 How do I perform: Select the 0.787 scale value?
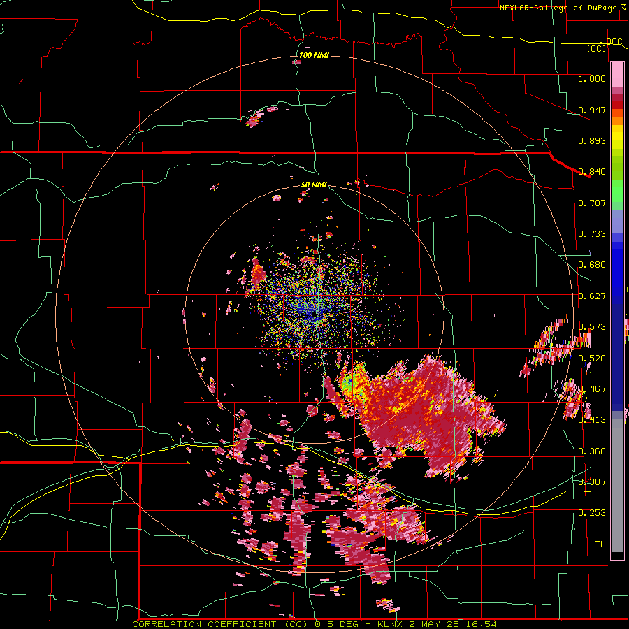click(x=592, y=203)
